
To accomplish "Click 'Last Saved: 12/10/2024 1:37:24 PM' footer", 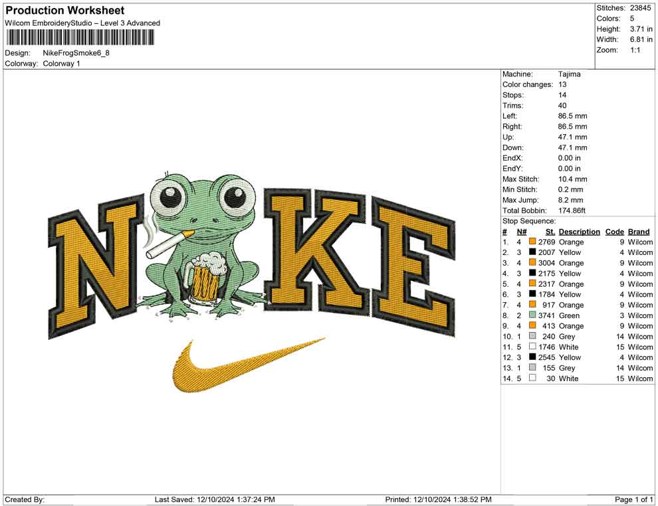I will 215,499.
